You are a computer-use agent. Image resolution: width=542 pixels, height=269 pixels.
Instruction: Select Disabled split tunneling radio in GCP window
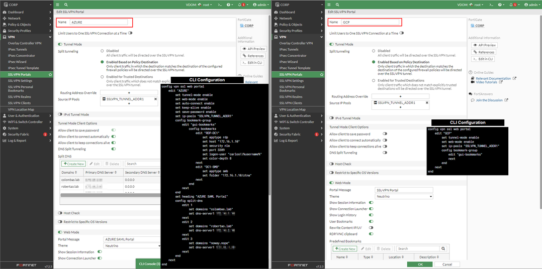[x=374, y=51]
